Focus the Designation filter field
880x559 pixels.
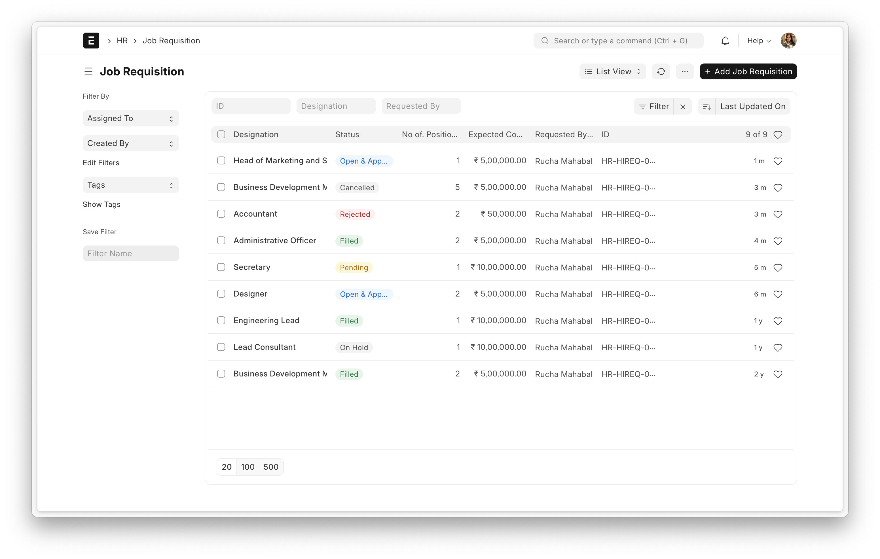coord(336,106)
